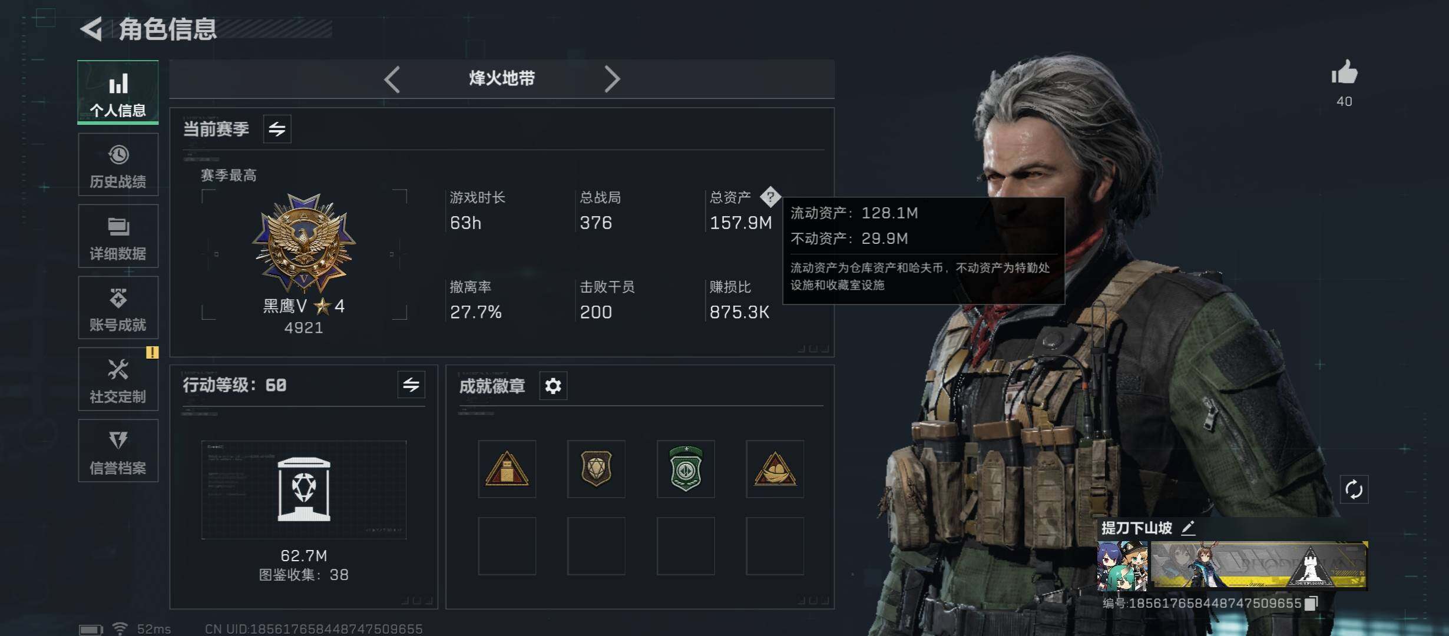1449x636 pixels.
Task: Click the 总资产 question mark icon
Action: (x=770, y=197)
